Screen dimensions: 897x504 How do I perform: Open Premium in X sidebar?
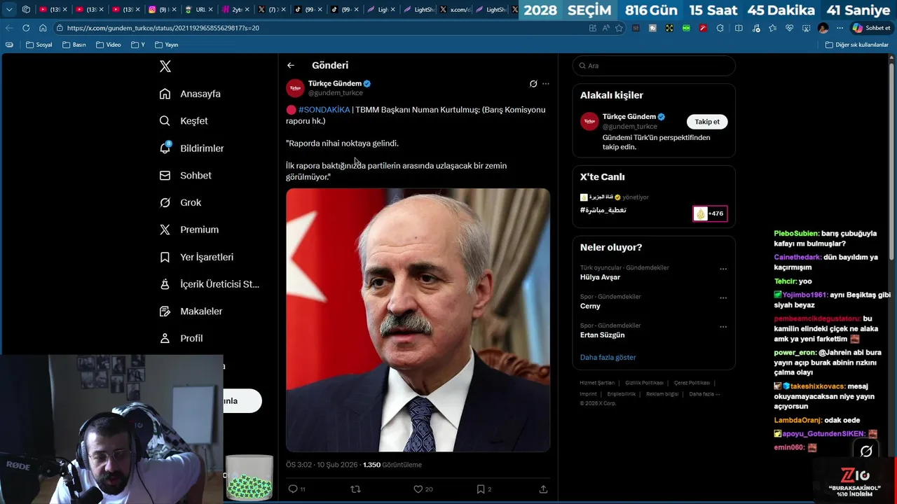(x=189, y=230)
